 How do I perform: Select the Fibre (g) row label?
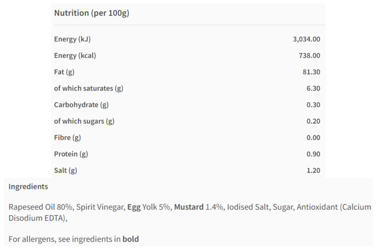coord(67,138)
